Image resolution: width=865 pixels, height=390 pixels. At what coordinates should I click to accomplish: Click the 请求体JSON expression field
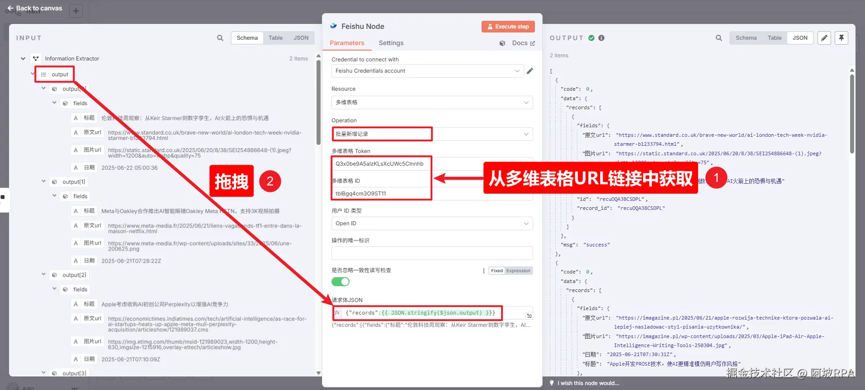click(432, 313)
